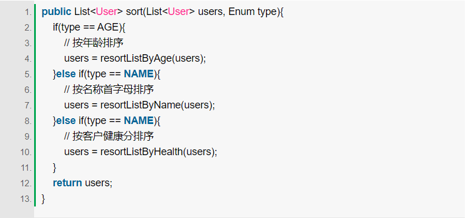
Task: Click the 'public' keyword on the first line
Action: pyautogui.click(x=57, y=12)
